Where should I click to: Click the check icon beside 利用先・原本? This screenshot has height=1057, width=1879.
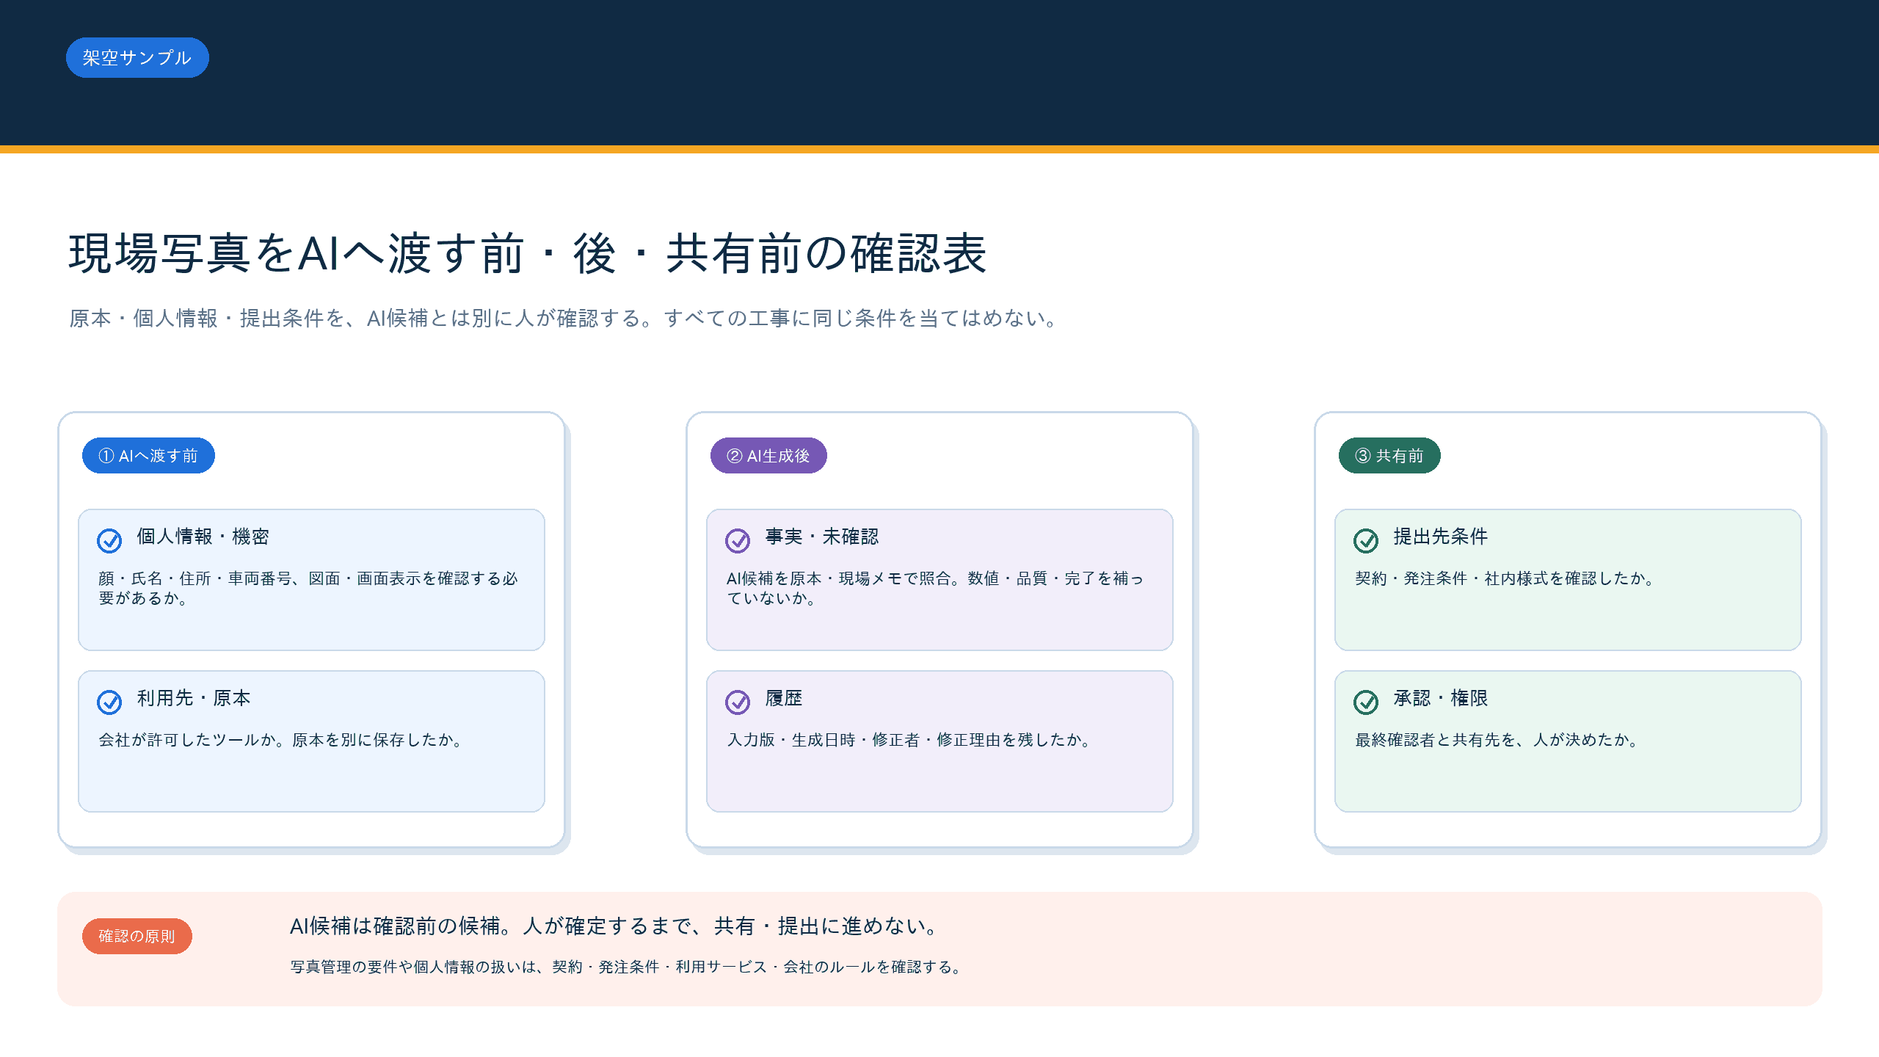point(109,702)
